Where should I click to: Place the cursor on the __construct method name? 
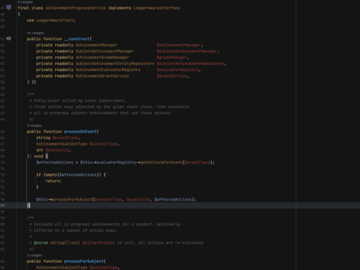point(77,39)
